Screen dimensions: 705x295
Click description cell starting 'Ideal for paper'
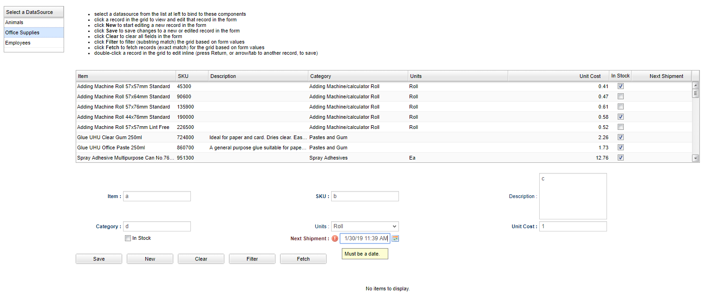pos(258,137)
